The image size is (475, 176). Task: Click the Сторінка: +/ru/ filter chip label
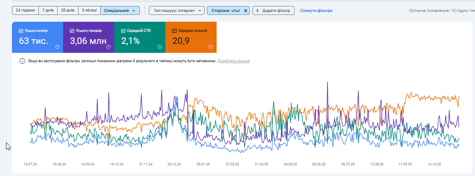225,11
